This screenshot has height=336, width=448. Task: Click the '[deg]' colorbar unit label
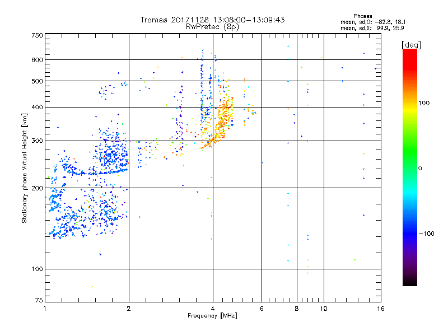pyautogui.click(x=411, y=45)
